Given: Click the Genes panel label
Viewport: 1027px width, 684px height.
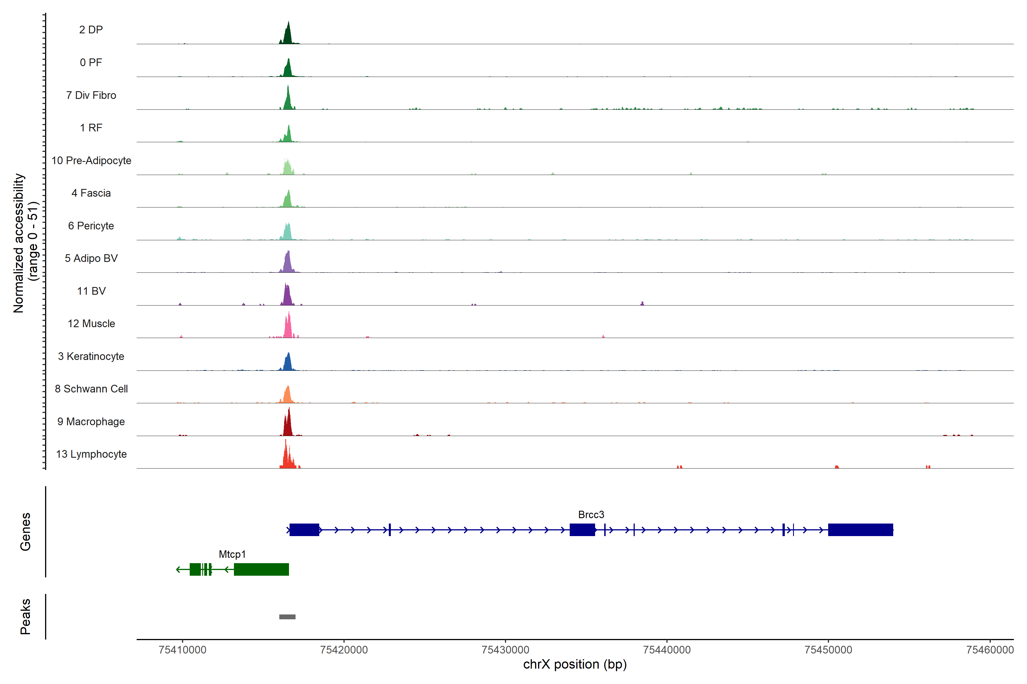Looking at the screenshot, I should pyautogui.click(x=25, y=532).
